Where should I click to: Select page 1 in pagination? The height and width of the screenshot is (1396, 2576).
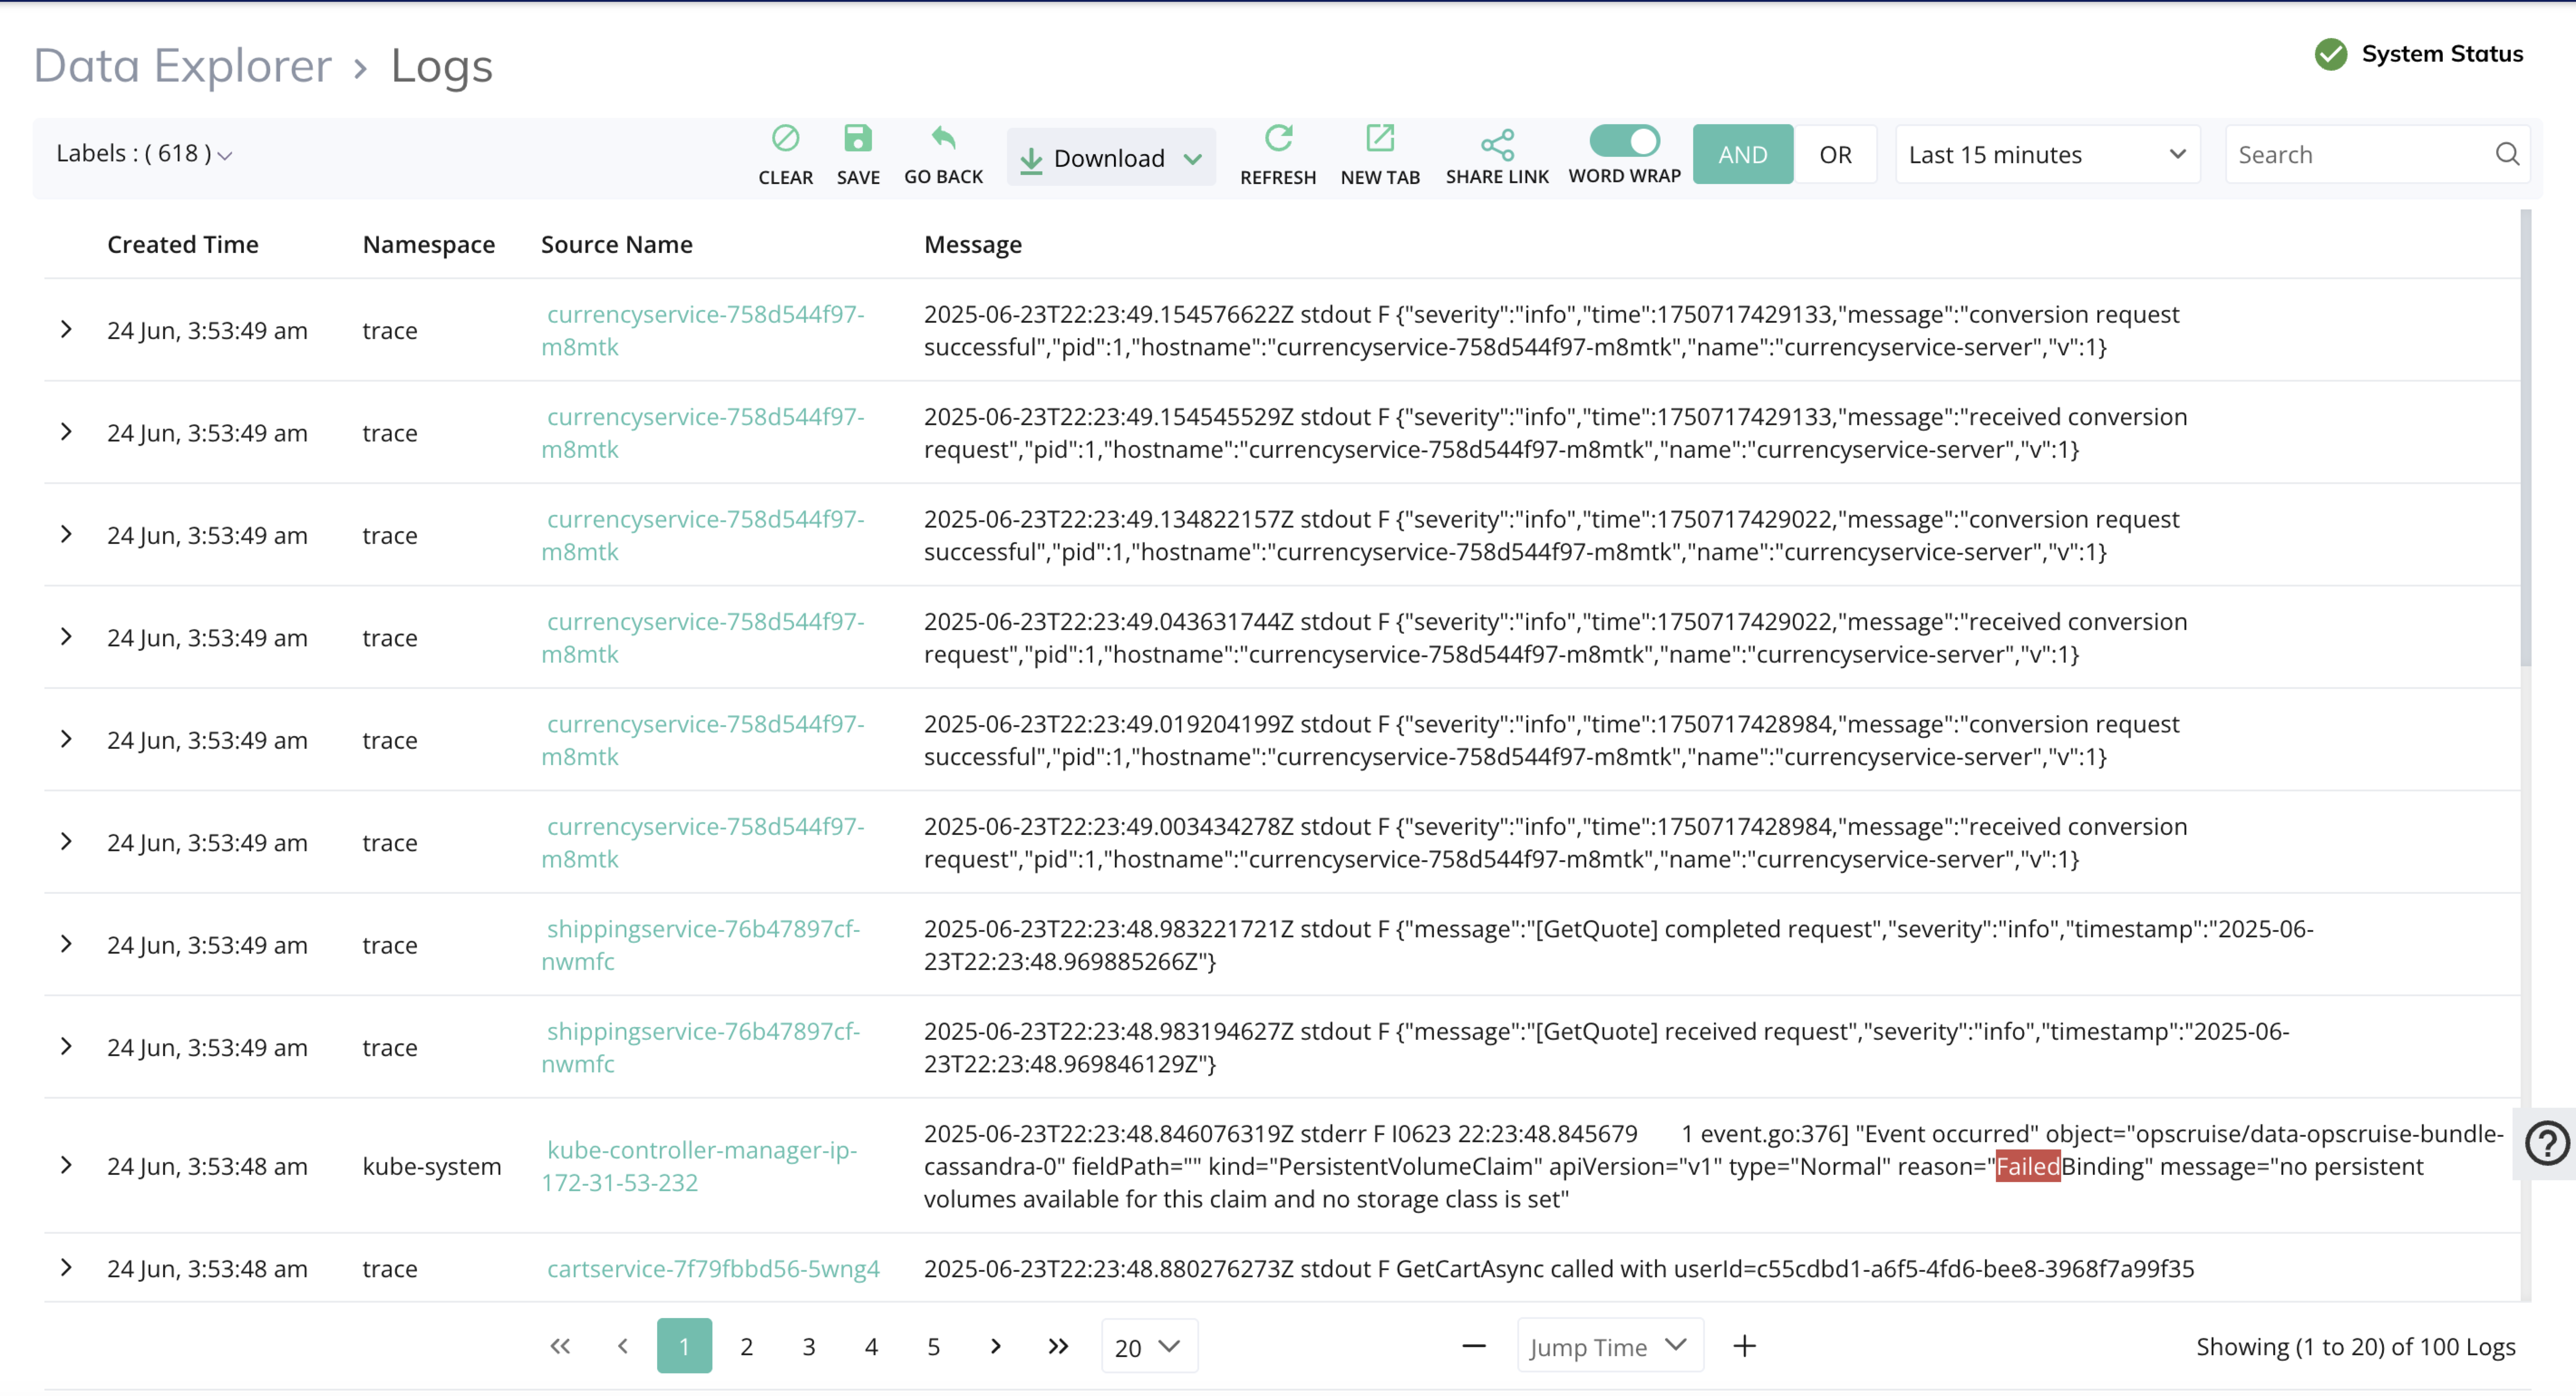(684, 1346)
